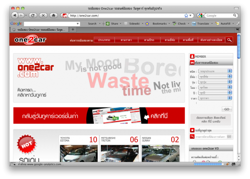Click the Google search field in the browser toolbar

[219, 15]
